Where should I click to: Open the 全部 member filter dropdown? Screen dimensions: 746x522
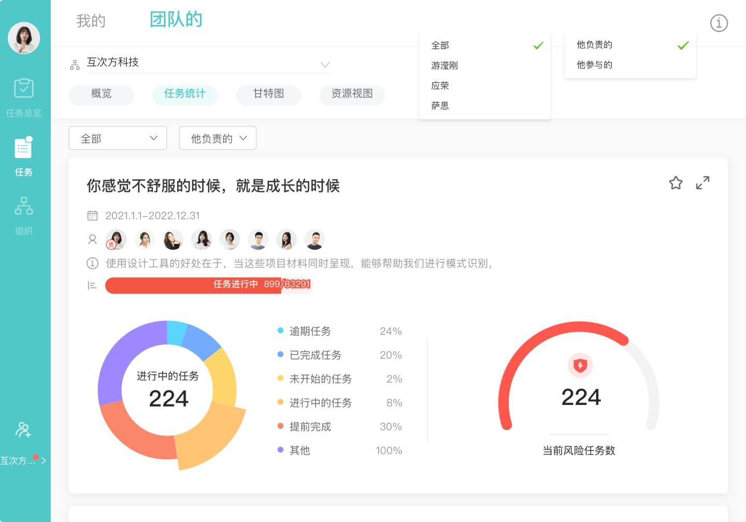(118, 138)
